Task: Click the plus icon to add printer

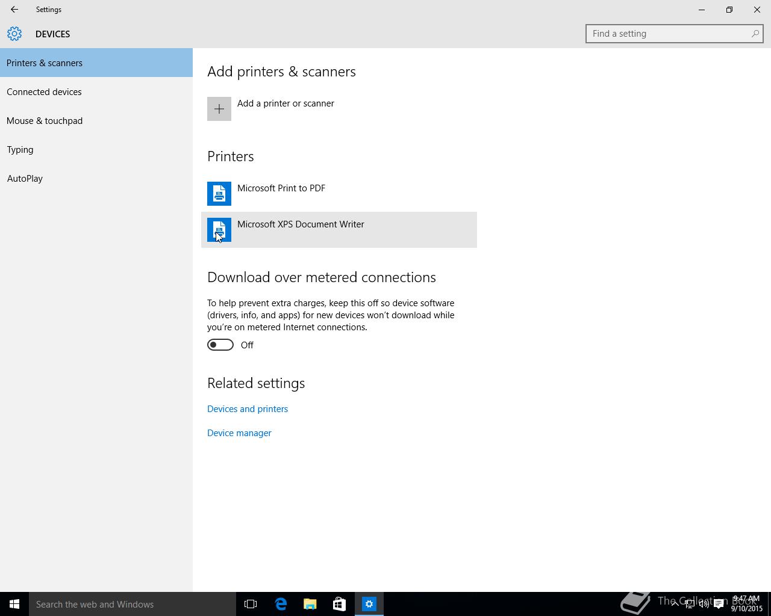Action: (x=219, y=109)
